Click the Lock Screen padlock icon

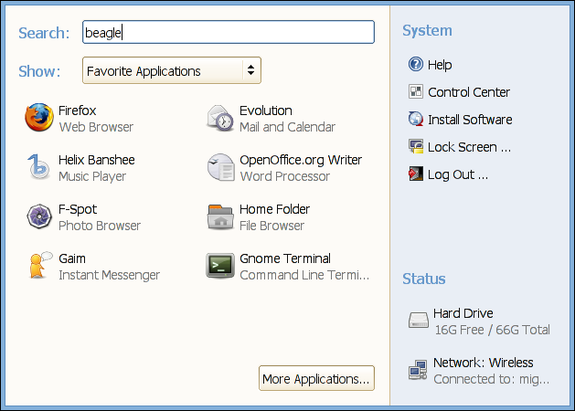[x=416, y=146]
